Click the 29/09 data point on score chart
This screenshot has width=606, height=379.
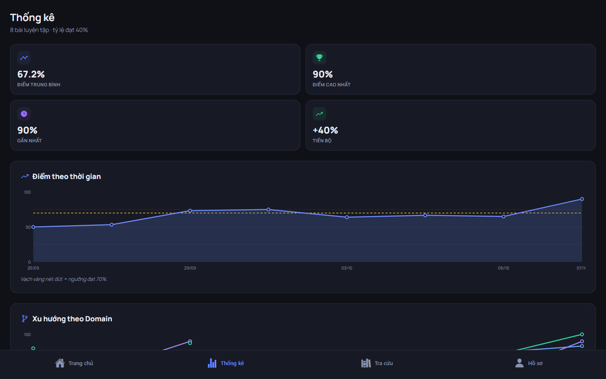[190, 211]
